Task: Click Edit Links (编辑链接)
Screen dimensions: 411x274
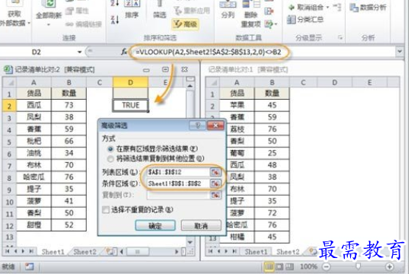Action: click(83, 24)
